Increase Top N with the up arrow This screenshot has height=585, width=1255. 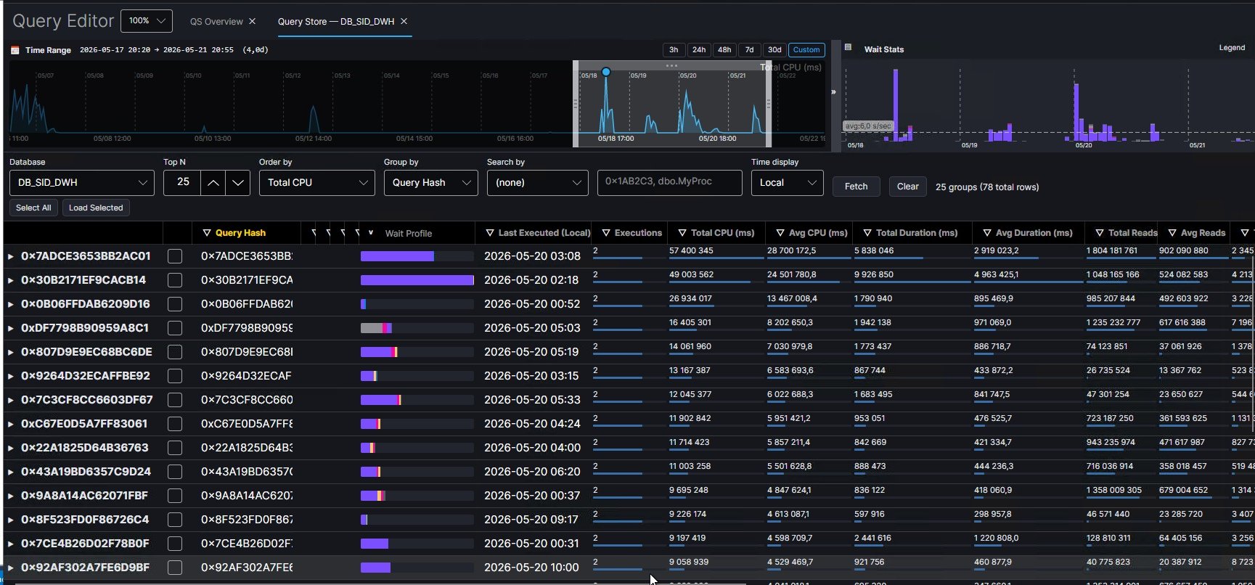[x=213, y=183]
